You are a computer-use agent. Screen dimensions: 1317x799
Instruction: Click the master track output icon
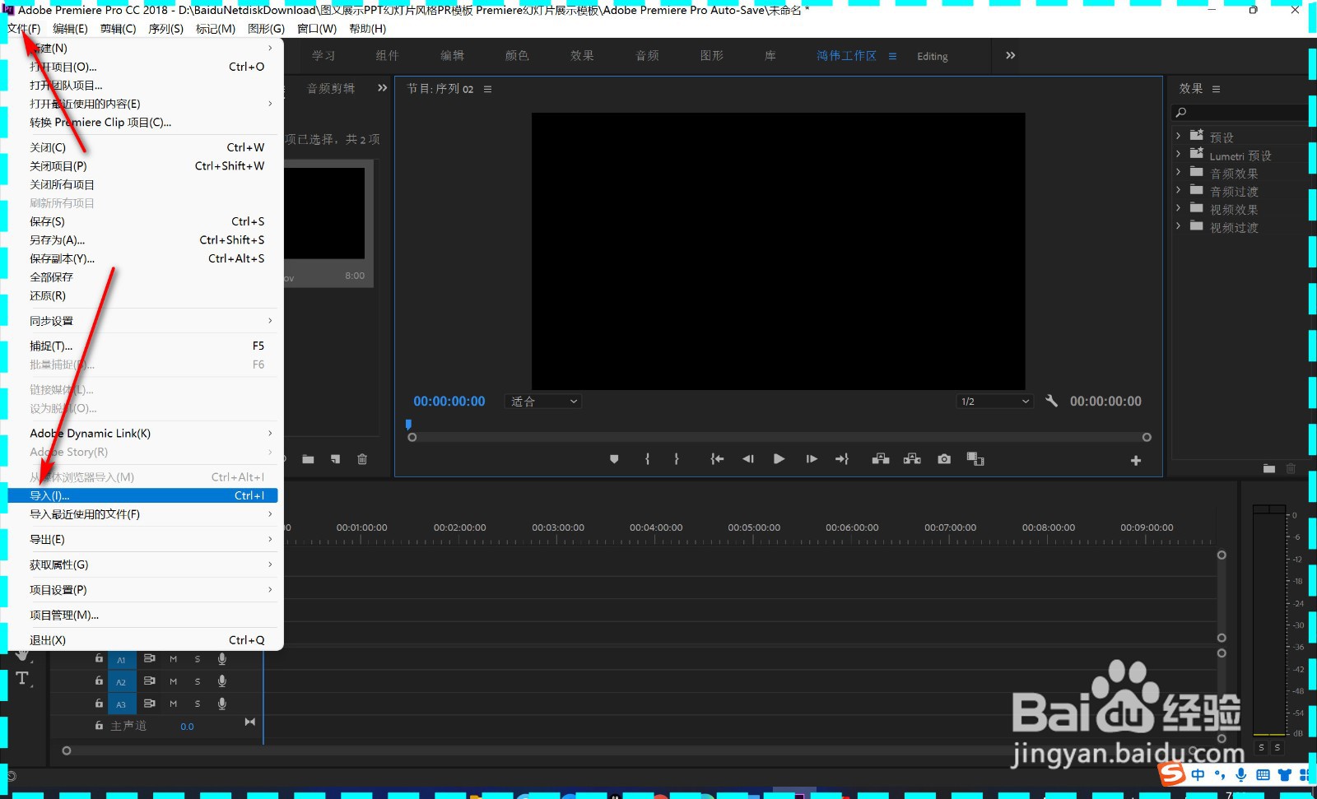pyautogui.click(x=250, y=722)
